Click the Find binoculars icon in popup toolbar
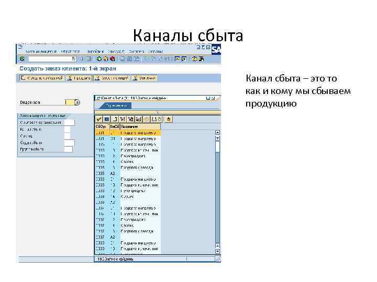Image resolution: width=377 pixels, height=282 pixels. click(x=123, y=119)
